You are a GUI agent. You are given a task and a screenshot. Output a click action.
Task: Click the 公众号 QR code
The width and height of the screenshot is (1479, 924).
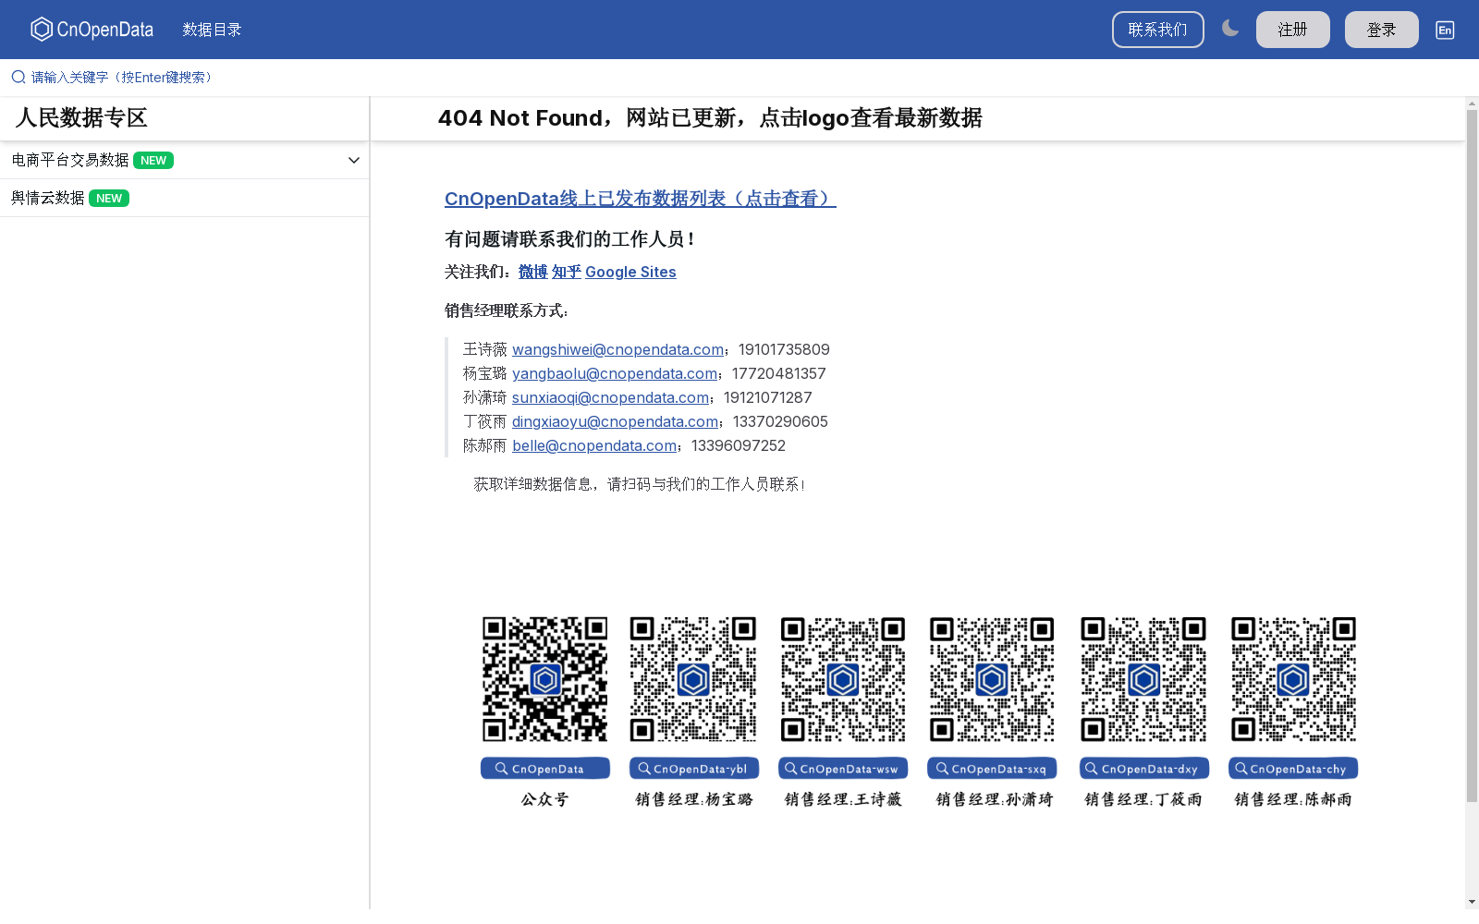tap(545, 679)
